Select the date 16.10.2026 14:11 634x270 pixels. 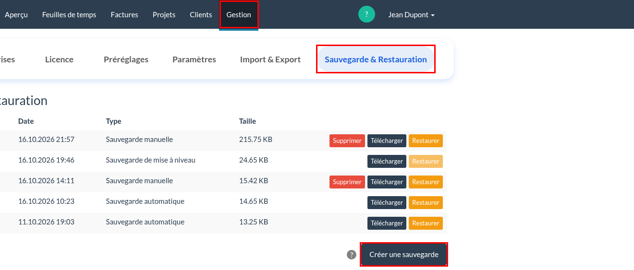coord(46,181)
